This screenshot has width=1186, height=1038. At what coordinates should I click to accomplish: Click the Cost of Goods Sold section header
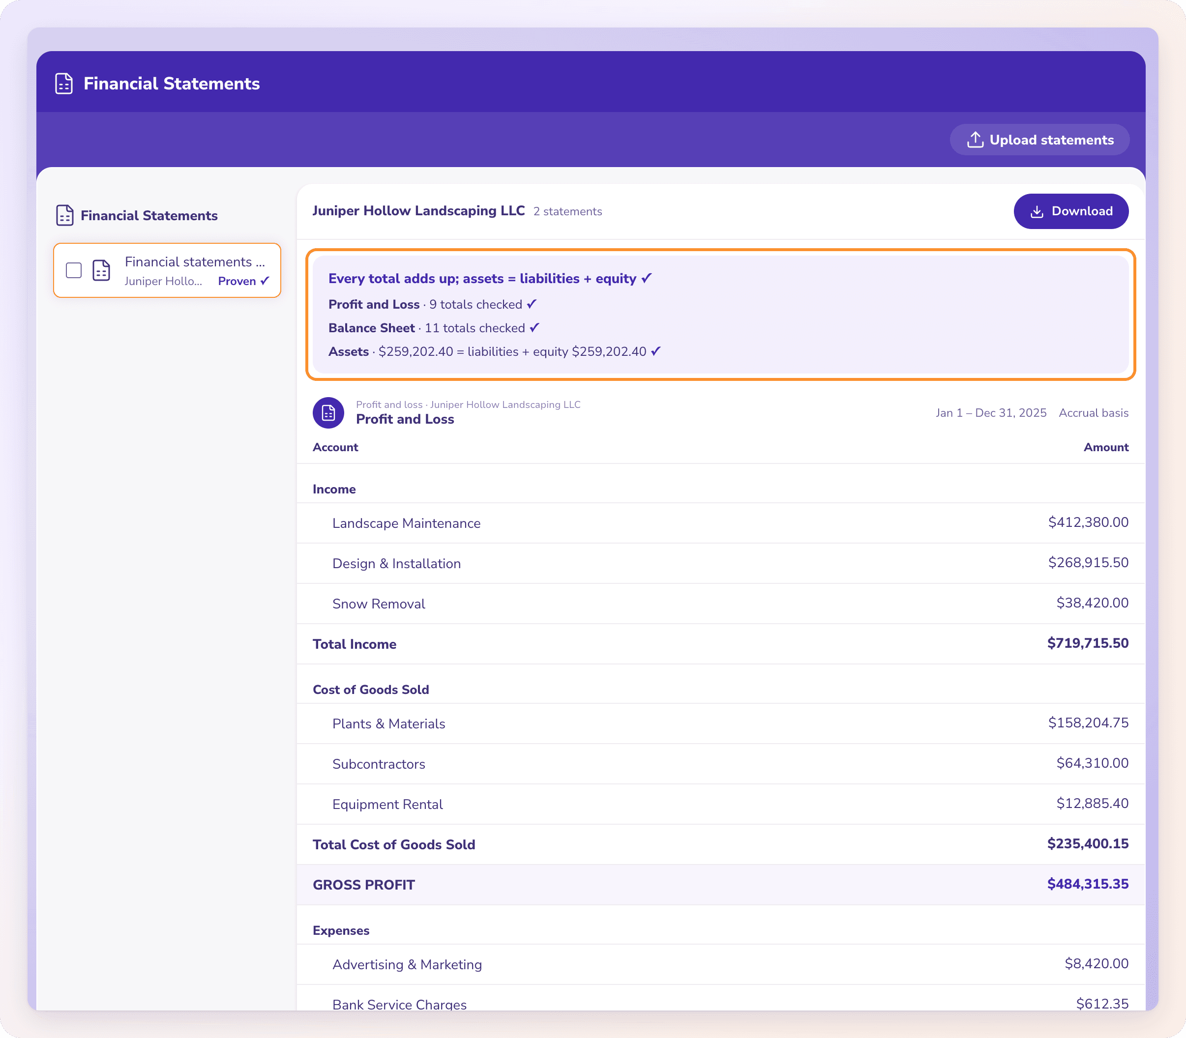pyautogui.click(x=371, y=690)
